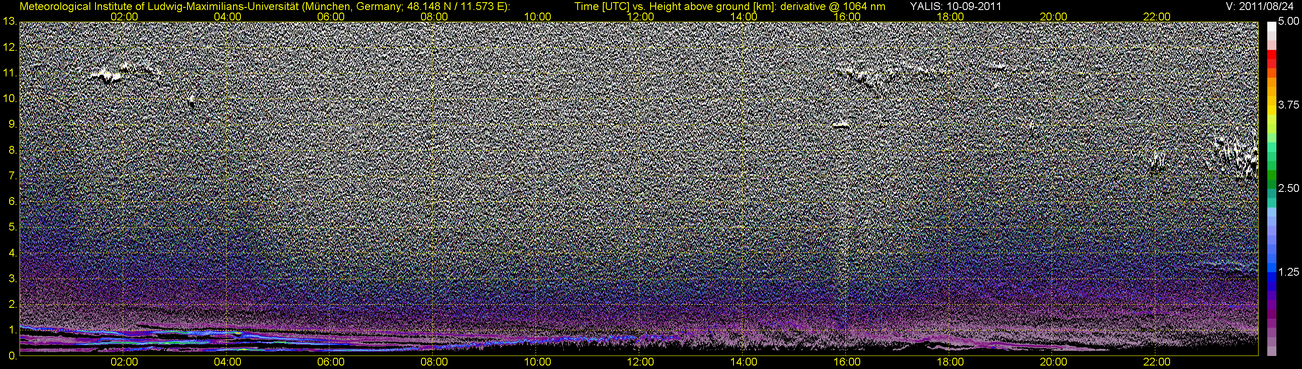This screenshot has width=1302, height=369.
Task: Click 10:00 on the lower time axis
Action: [x=537, y=362]
